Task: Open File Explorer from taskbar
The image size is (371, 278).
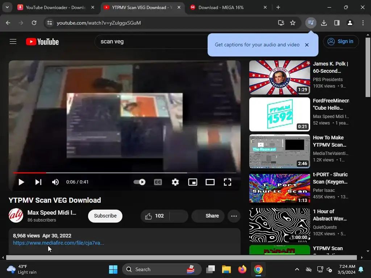Action: pyautogui.click(x=226, y=269)
